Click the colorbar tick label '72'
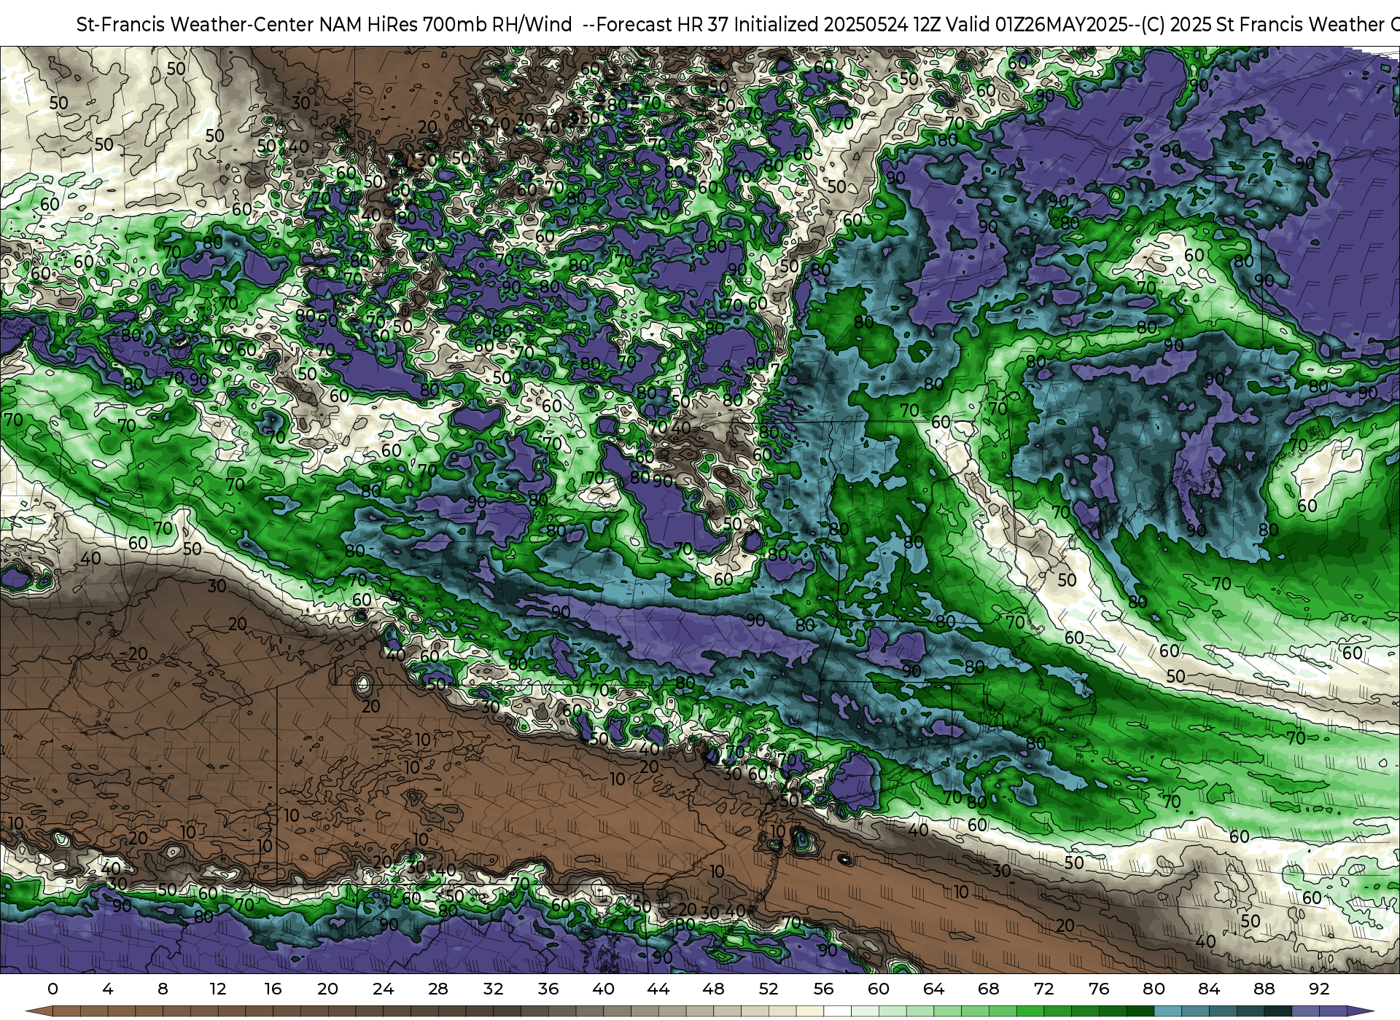 (x=1044, y=989)
